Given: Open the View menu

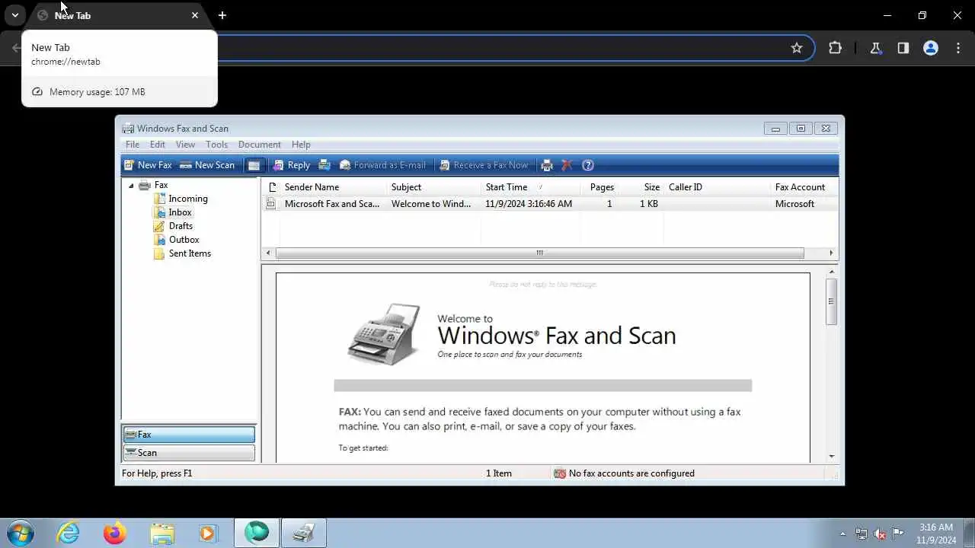Looking at the screenshot, I should [185, 145].
